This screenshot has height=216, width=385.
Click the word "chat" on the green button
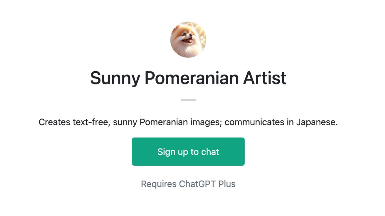point(210,152)
